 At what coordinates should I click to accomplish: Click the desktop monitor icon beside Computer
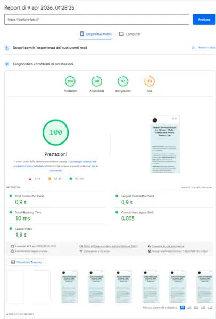click(121, 34)
